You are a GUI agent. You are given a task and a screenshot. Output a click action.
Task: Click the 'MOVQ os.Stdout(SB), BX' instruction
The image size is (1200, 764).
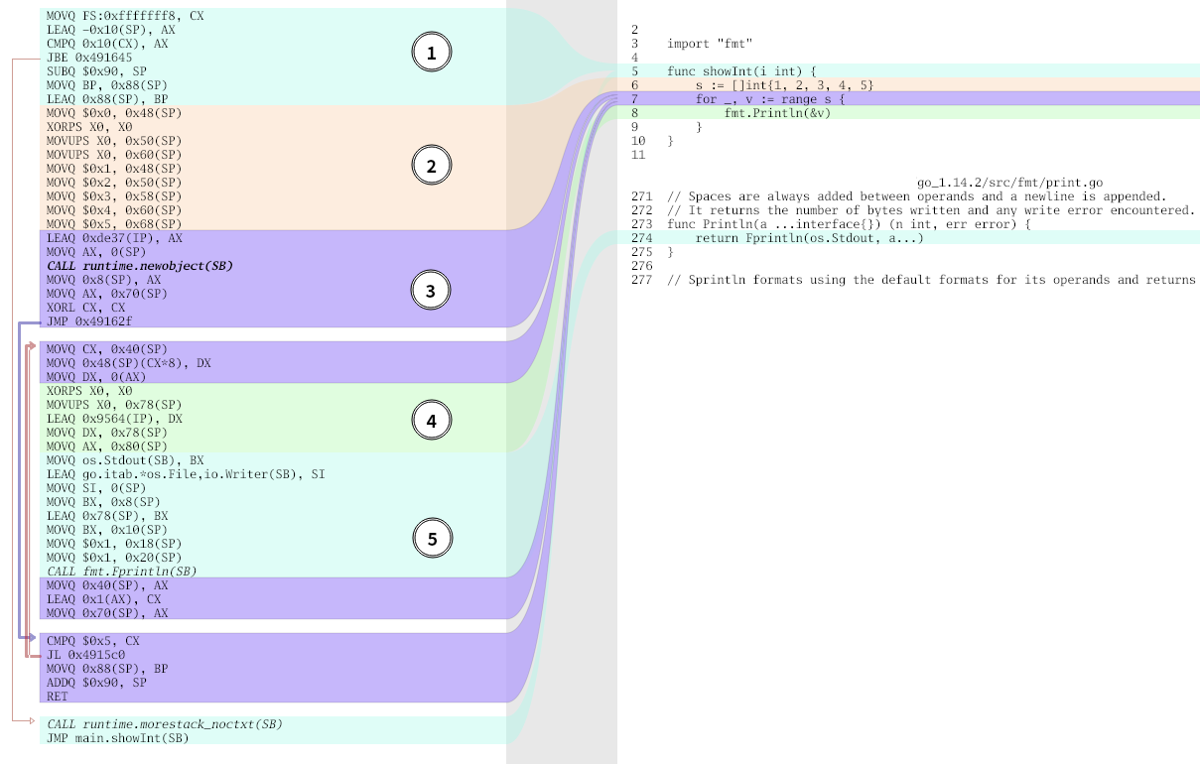[127, 460]
